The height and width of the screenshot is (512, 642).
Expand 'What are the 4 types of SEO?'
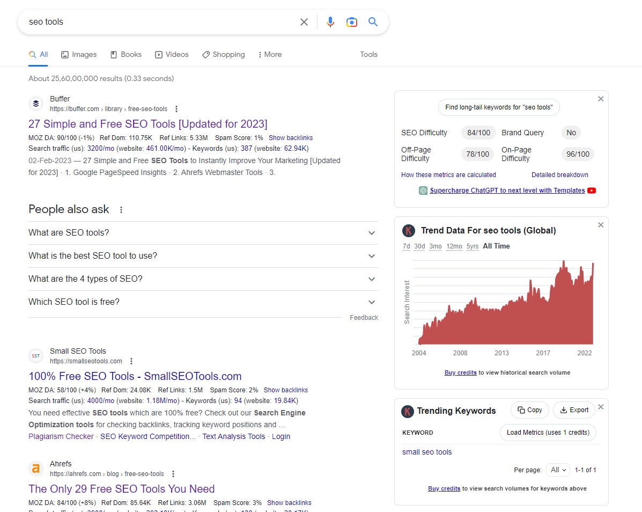(x=203, y=279)
